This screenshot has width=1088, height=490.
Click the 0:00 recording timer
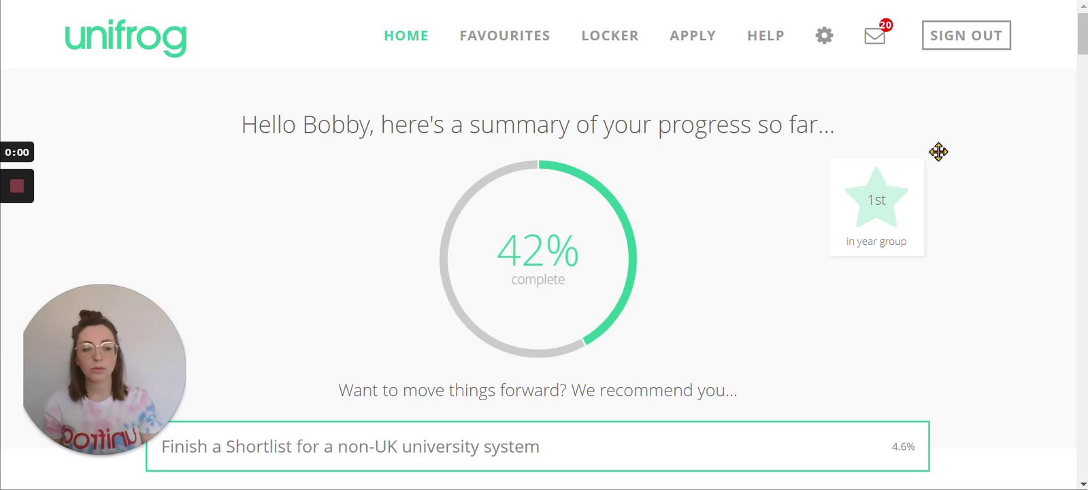pos(17,152)
